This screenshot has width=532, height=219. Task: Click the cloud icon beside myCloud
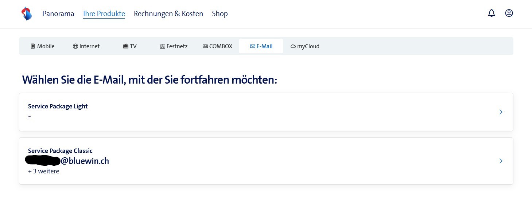pos(293,46)
